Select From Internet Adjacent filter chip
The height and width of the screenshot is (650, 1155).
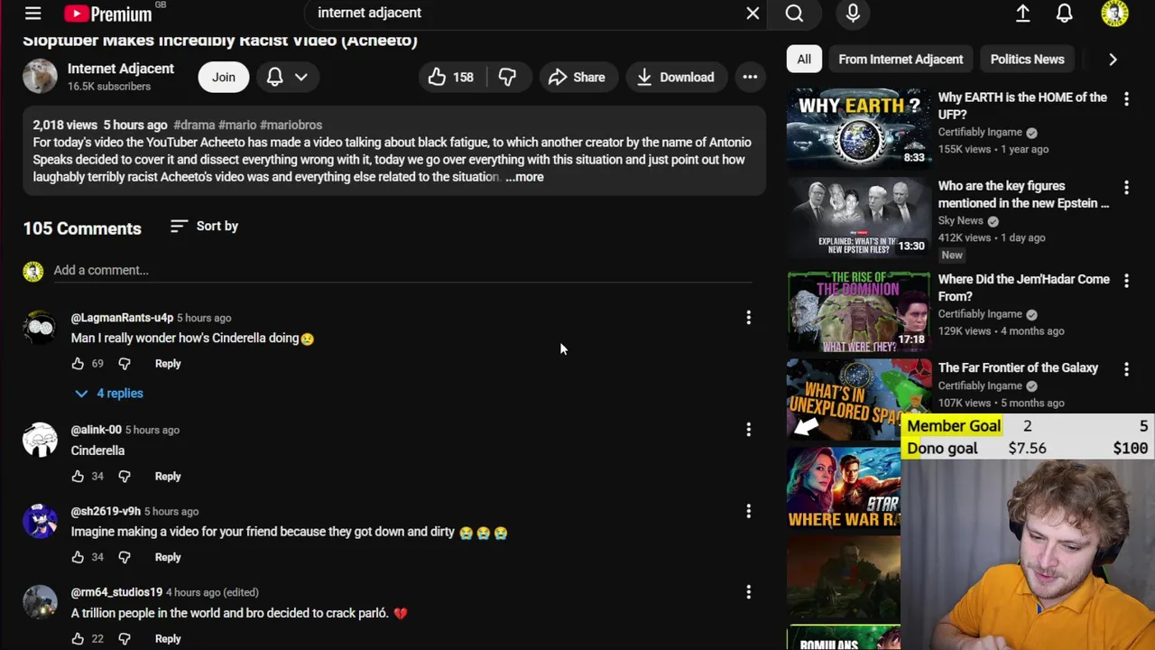coord(901,60)
